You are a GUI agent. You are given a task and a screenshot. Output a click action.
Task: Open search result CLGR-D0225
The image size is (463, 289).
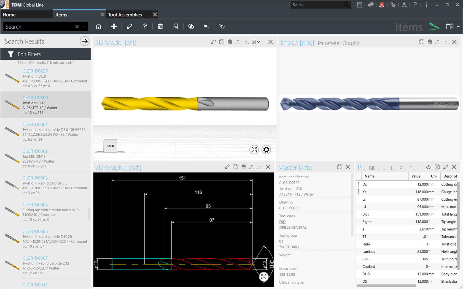(x=45, y=78)
